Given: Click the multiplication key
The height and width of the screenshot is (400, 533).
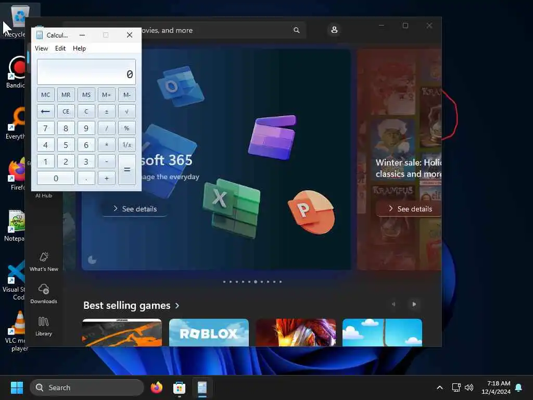Looking at the screenshot, I should 106,145.
